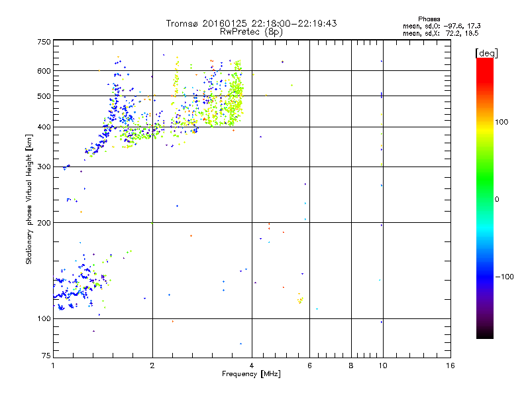Click the x-axis tick label '4'
The height and width of the screenshot is (398, 530).
(x=252, y=365)
